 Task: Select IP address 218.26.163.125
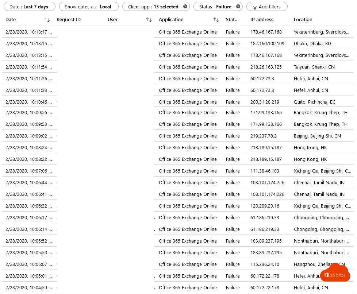point(266,67)
